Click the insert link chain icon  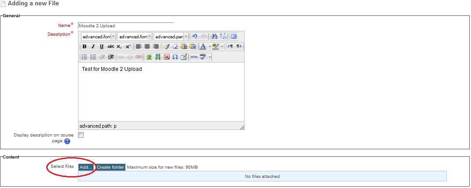coord(121,57)
